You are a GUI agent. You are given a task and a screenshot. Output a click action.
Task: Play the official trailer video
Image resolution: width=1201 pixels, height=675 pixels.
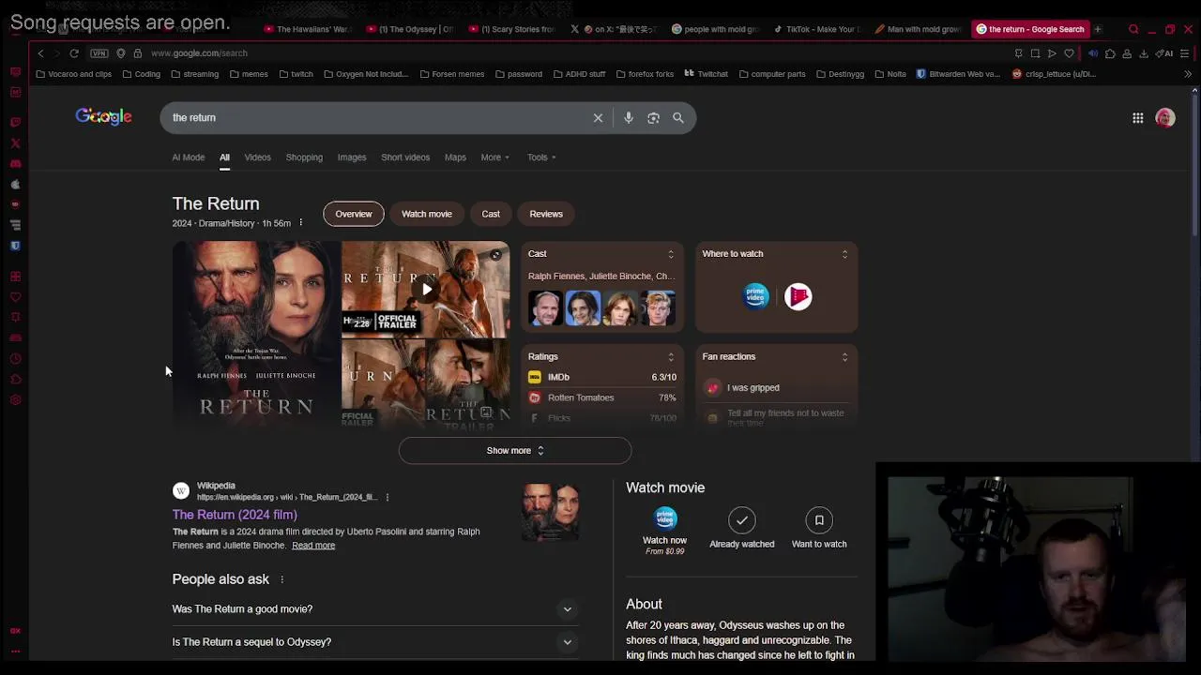(426, 289)
